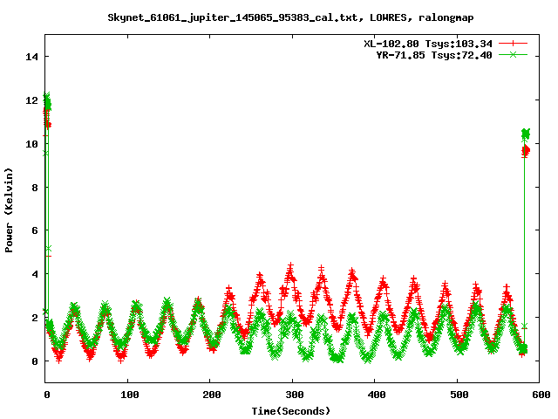
Task: Click the green data cluster at plot end
Action: pos(526,134)
